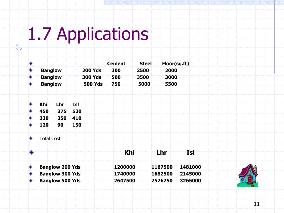Click the 'Banglow 300 Yds' total cost row label
284x213 pixels.
(60, 174)
